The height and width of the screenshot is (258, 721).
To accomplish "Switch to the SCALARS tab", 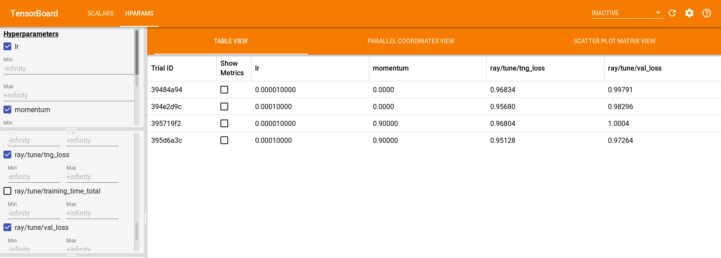I will 100,13.
